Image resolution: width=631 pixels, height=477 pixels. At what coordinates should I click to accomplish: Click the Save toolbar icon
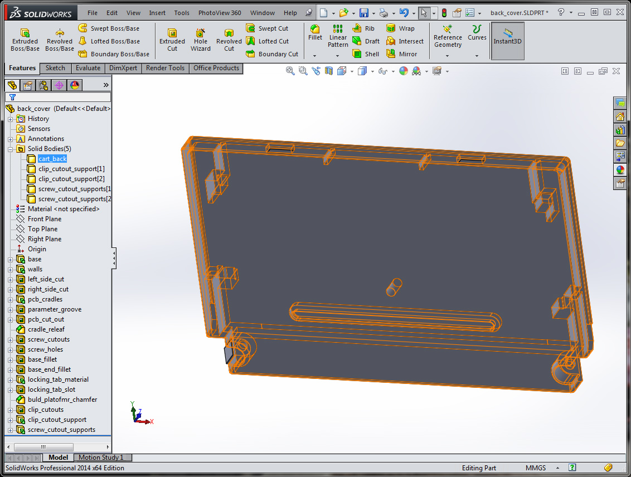tap(364, 13)
